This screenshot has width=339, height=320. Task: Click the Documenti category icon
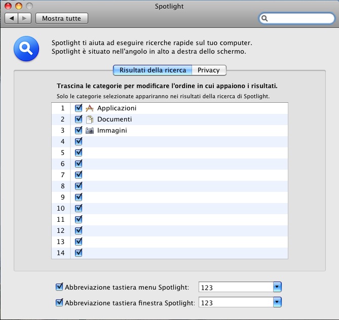pyautogui.click(x=90, y=119)
